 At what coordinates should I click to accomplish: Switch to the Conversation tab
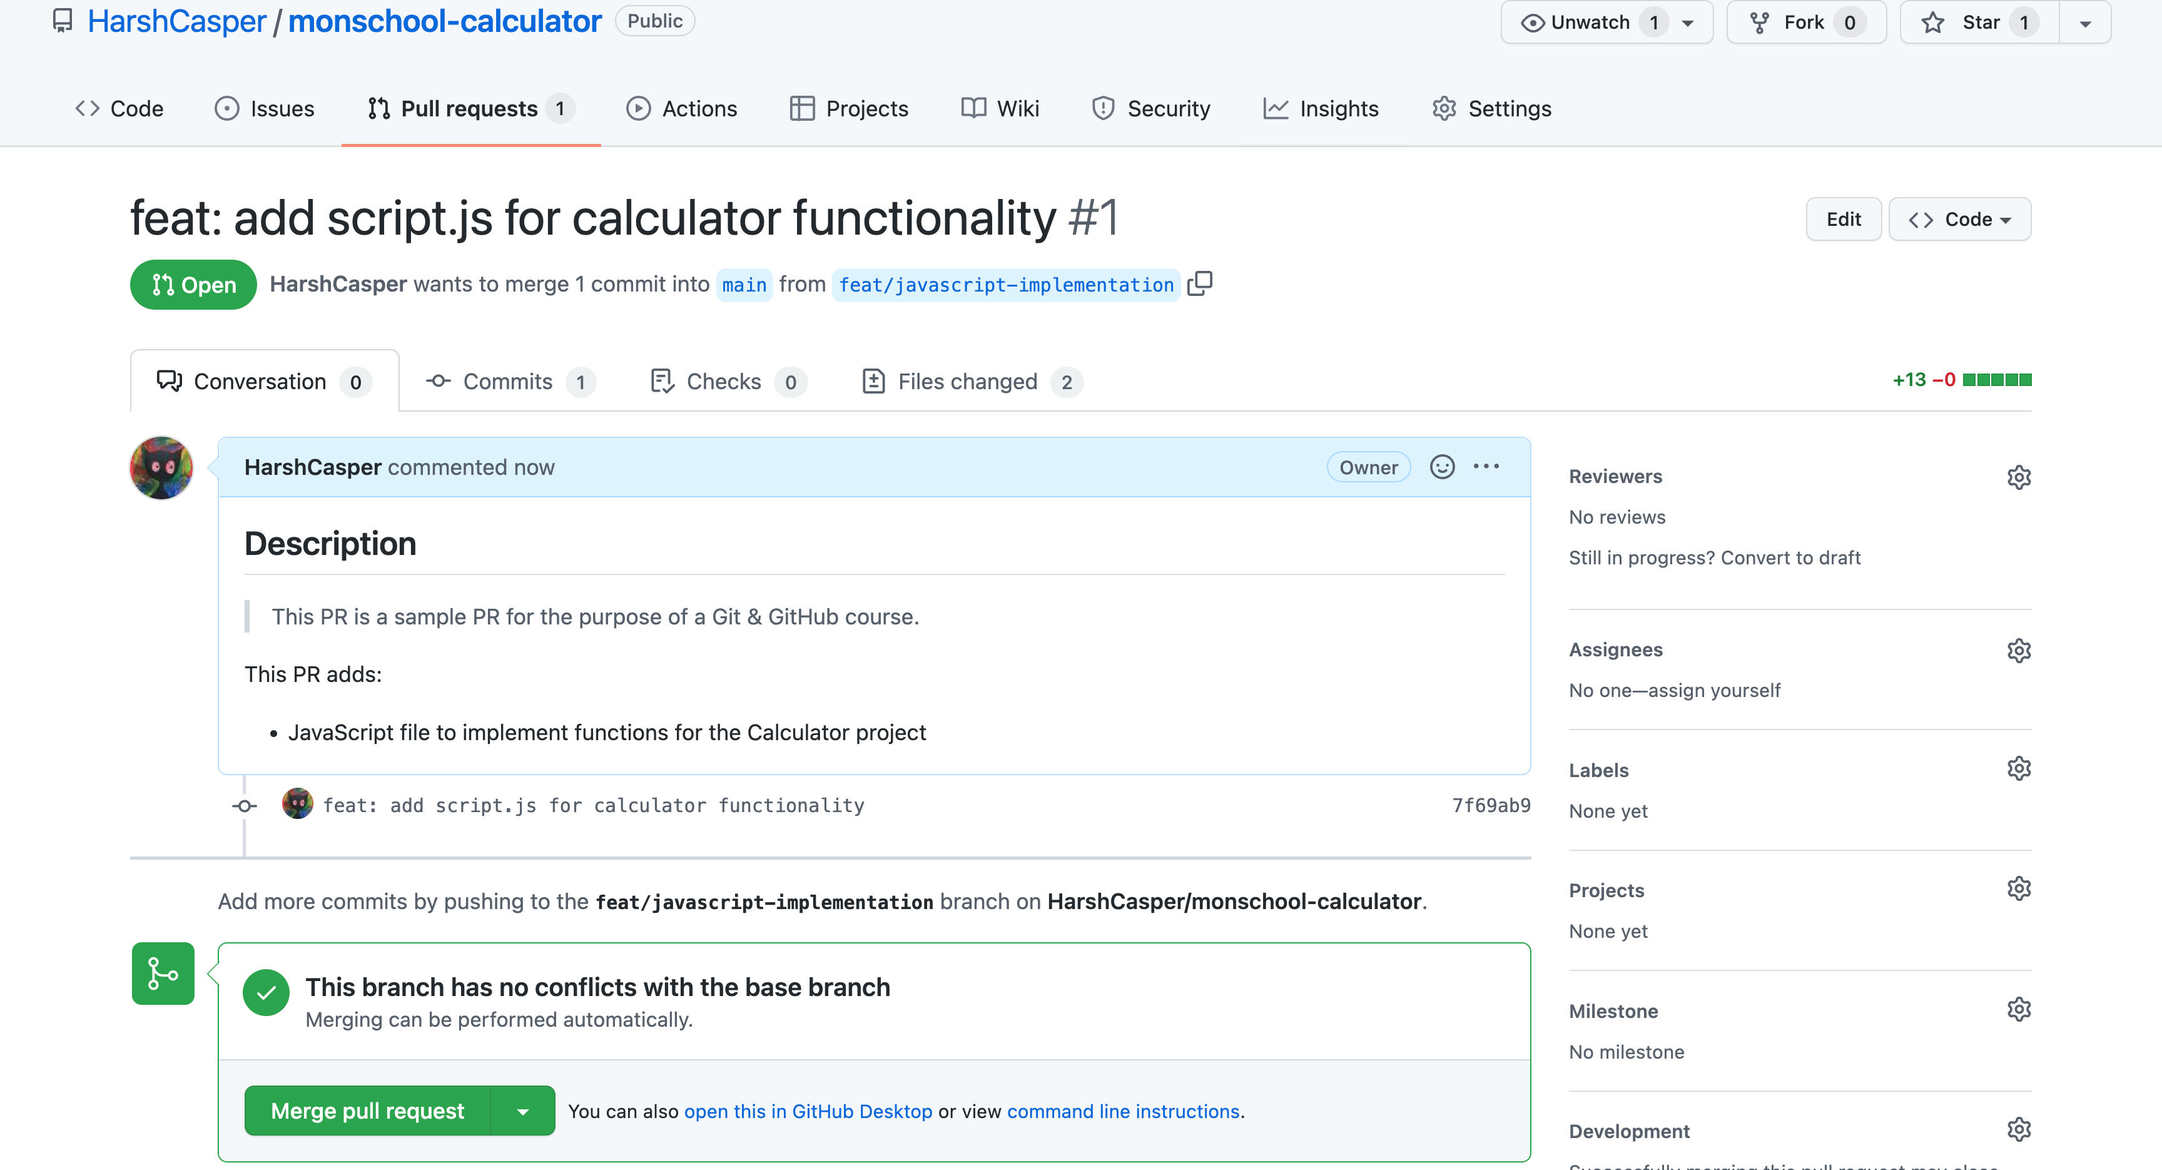265,381
